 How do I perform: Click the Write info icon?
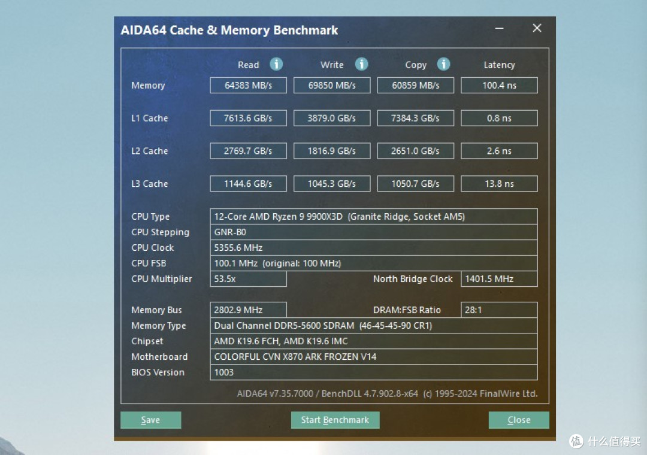click(361, 64)
